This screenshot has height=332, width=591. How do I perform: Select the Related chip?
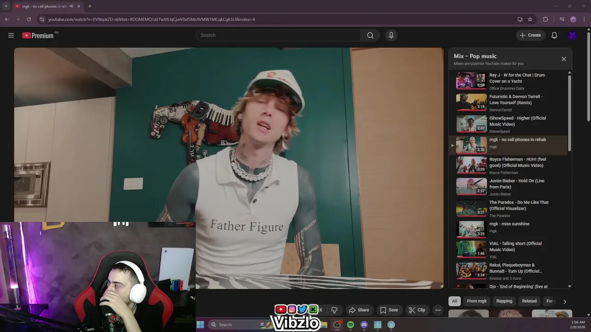click(x=529, y=301)
